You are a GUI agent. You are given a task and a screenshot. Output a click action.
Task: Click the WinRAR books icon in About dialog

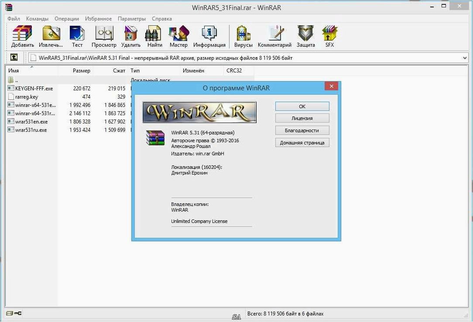[155, 138]
